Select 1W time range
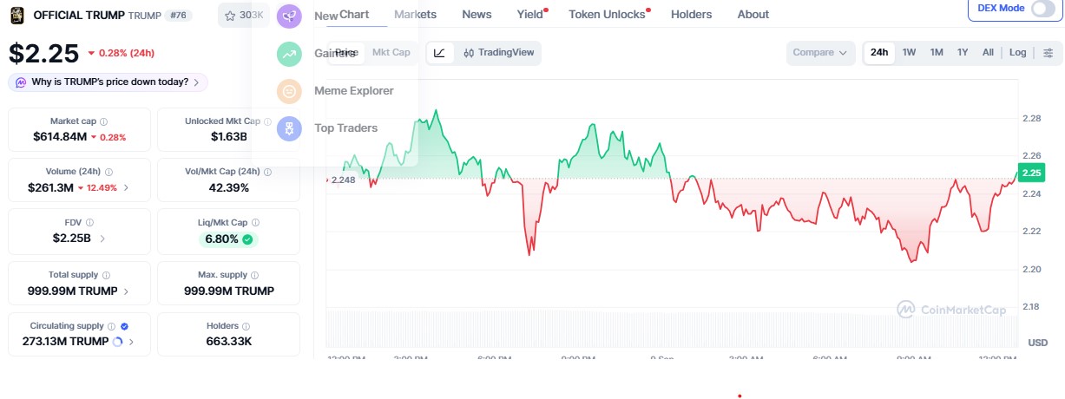The width and height of the screenshot is (1065, 399). [x=909, y=53]
